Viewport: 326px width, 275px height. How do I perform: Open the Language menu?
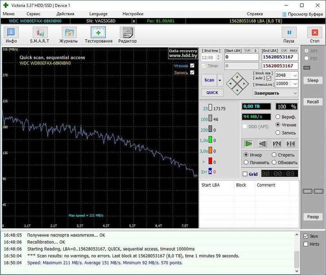[98, 14]
